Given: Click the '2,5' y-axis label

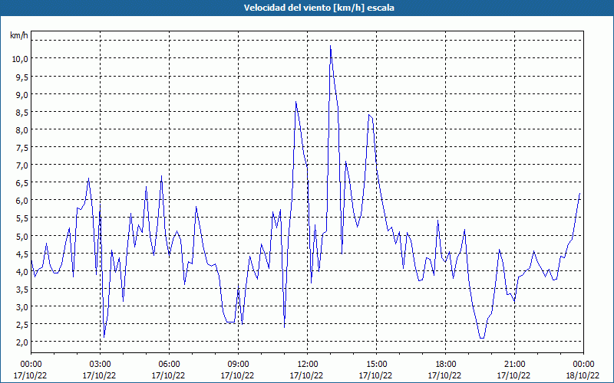Looking at the screenshot, I should [x=22, y=324].
